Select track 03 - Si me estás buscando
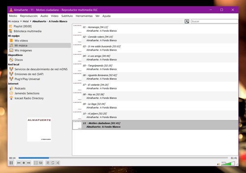This screenshot has height=173, width=246. click(x=155, y=48)
